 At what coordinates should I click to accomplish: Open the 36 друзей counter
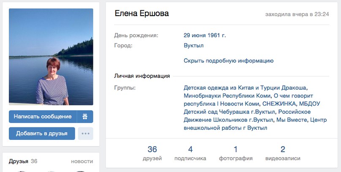[152, 153]
